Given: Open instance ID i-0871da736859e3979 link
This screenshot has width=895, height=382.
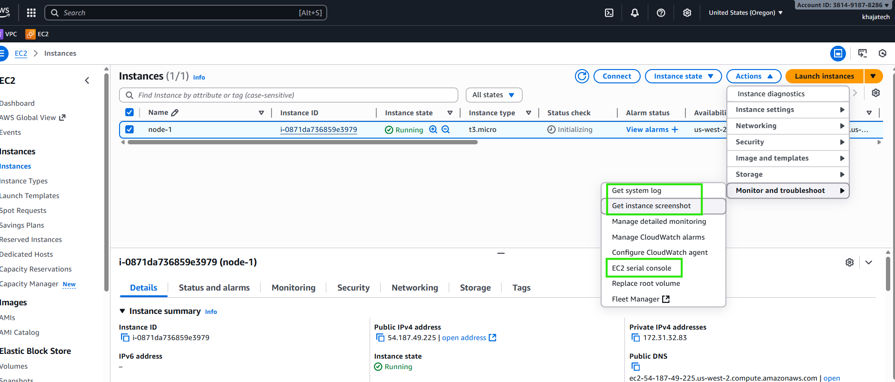Looking at the screenshot, I should (x=319, y=130).
